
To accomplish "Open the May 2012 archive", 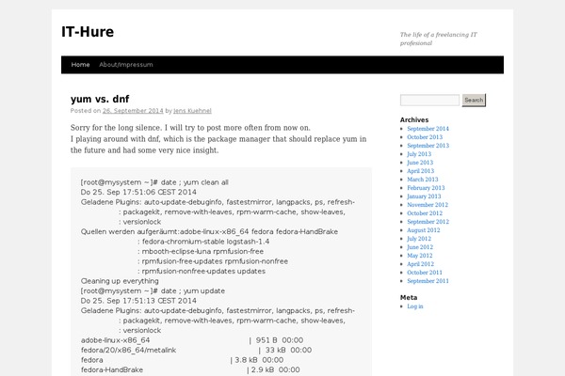I will point(419,256).
